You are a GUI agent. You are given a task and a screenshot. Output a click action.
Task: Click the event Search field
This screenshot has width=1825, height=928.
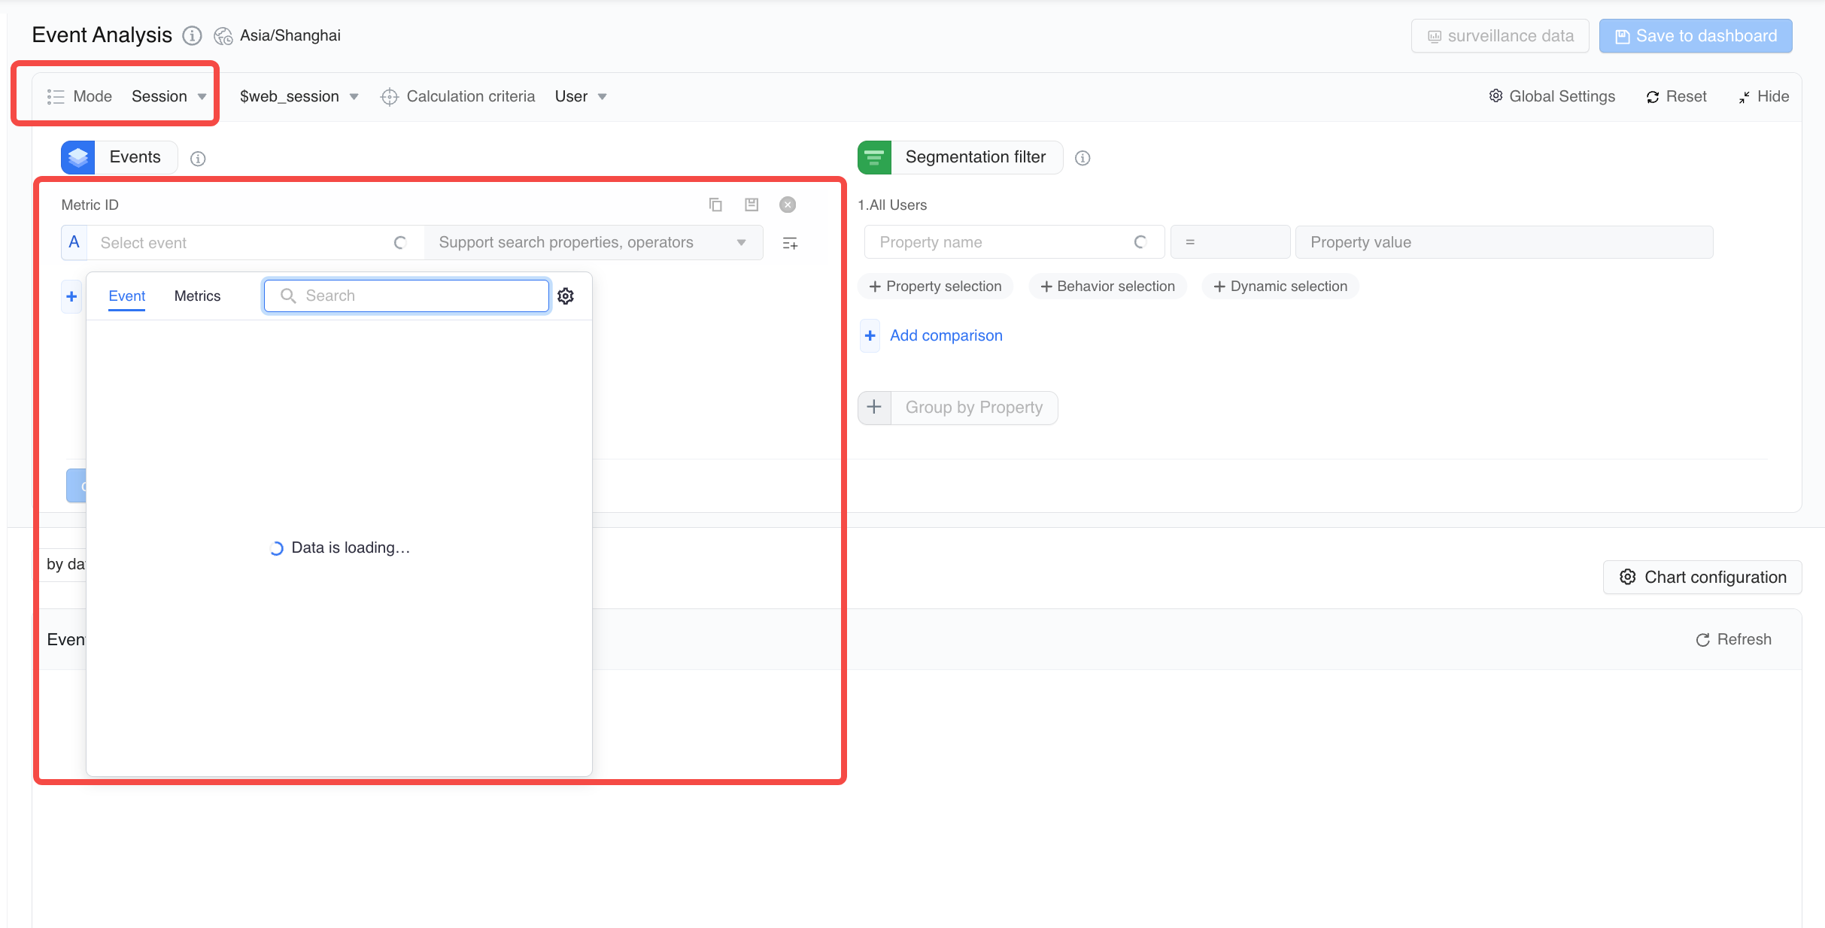406,296
